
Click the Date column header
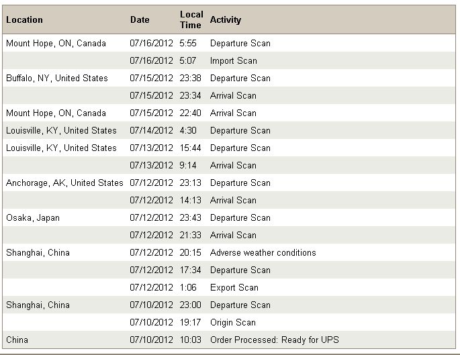(x=140, y=19)
